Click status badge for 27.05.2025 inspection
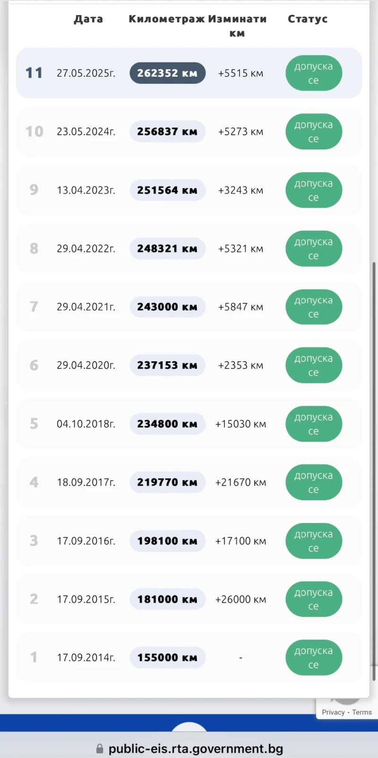 click(x=313, y=73)
